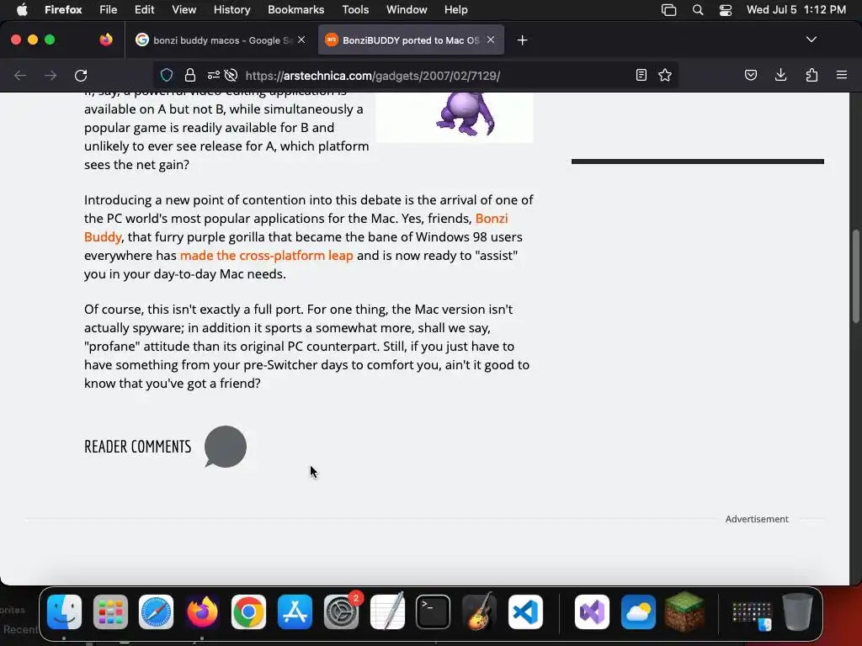The width and height of the screenshot is (862, 646).
Task: Launch Google Chrome from the Dock
Action: tap(248, 612)
